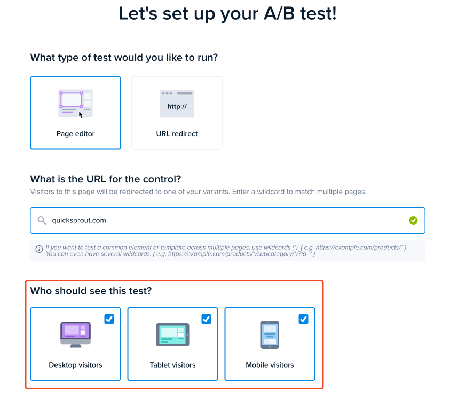Image resolution: width=450 pixels, height=398 pixels.
Task: Click the Page editor illustration icon
Action: click(75, 104)
